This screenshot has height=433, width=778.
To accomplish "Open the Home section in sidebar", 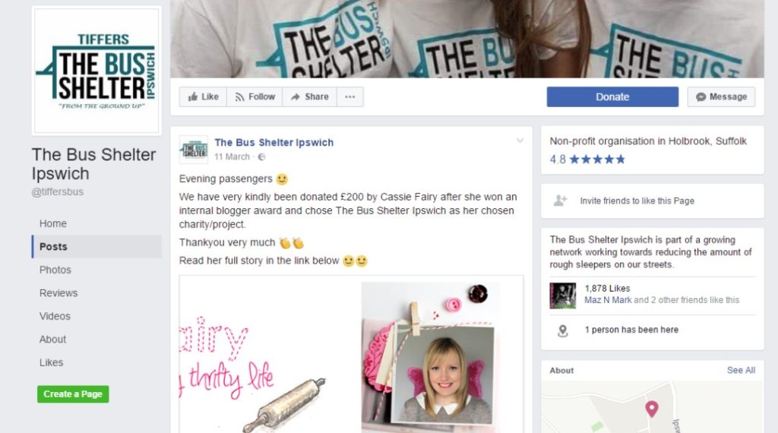I will click(53, 223).
